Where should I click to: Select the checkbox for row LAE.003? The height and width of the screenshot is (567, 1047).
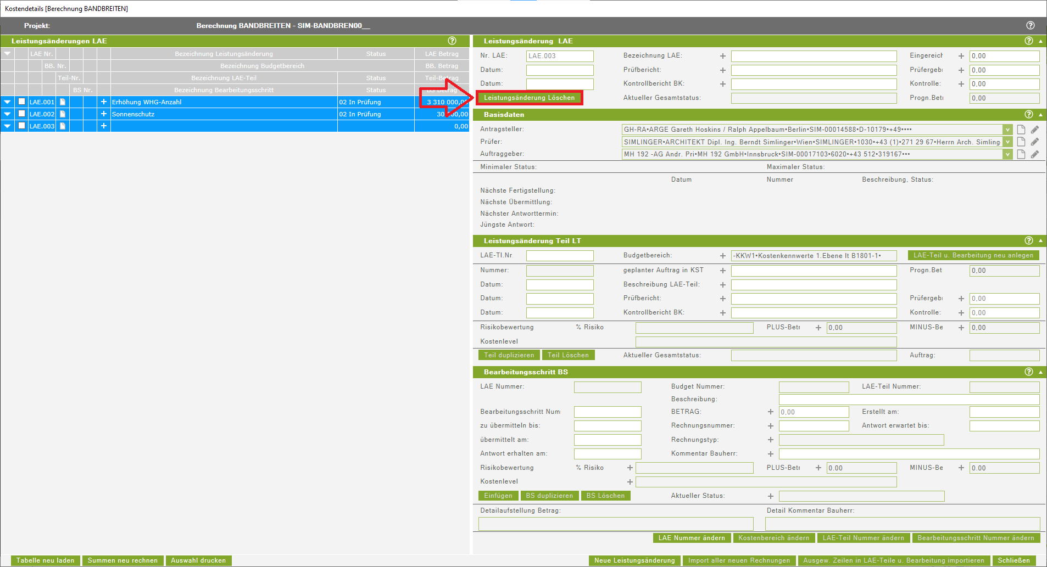click(22, 126)
